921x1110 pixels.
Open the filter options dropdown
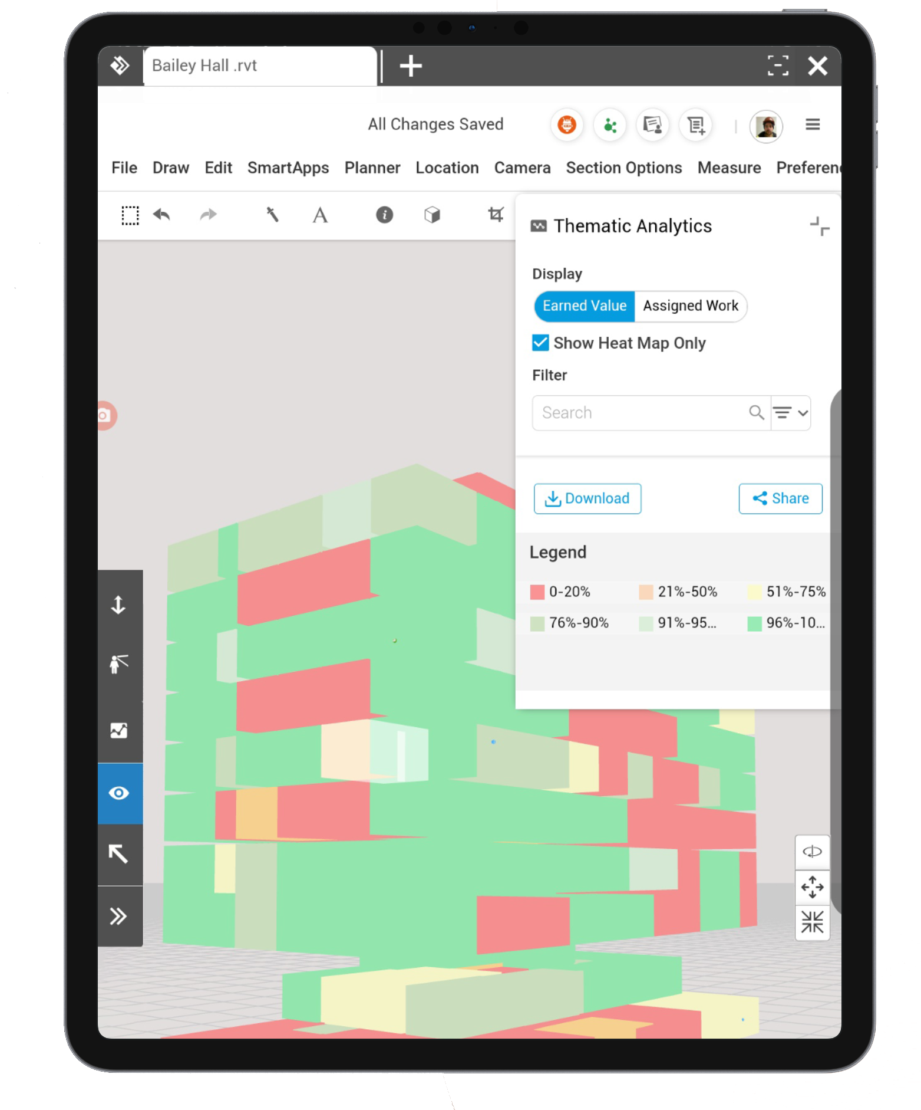(791, 413)
